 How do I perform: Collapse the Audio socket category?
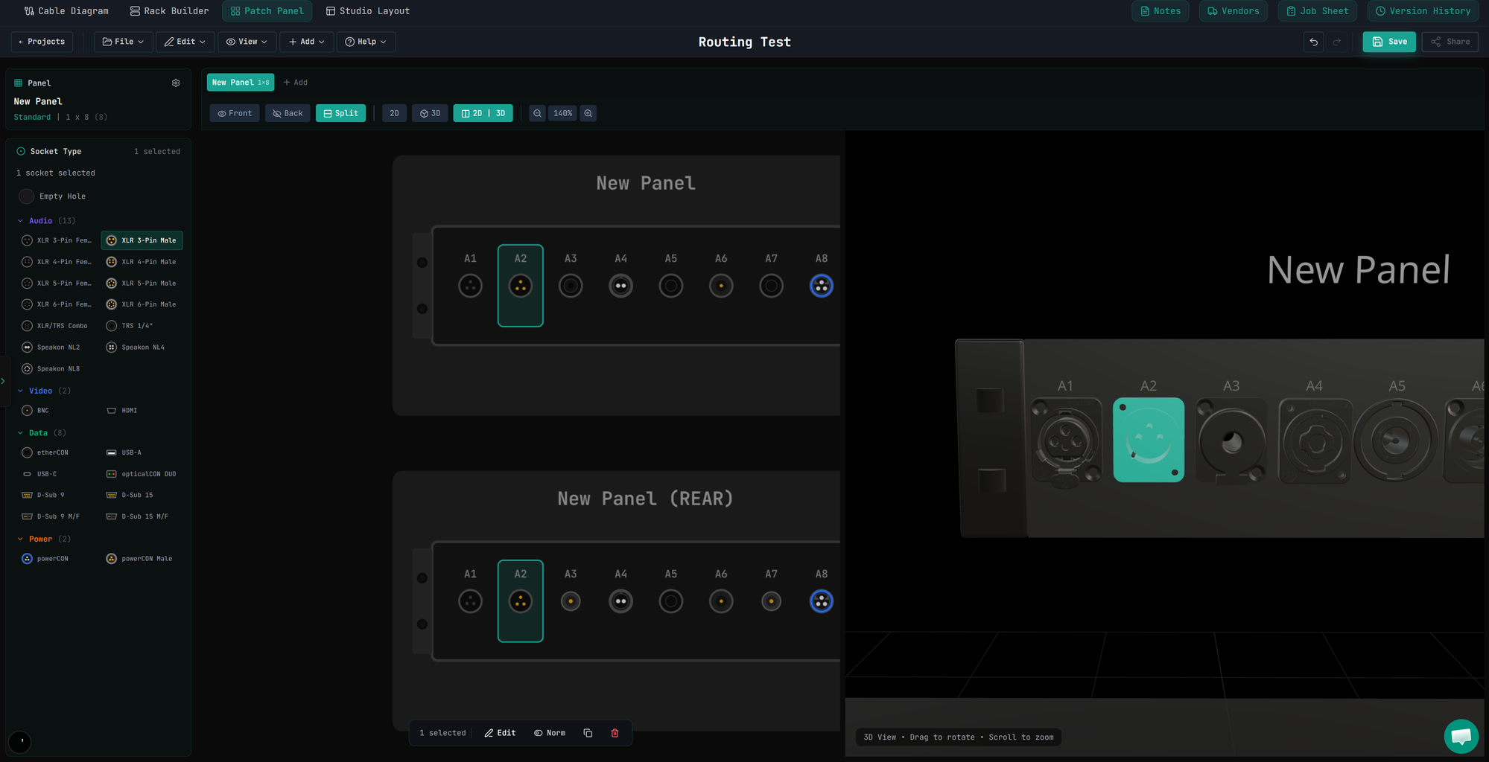(45, 221)
